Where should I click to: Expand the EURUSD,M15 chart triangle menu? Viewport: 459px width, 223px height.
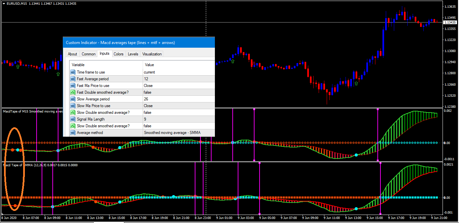pyautogui.click(x=4, y=3)
